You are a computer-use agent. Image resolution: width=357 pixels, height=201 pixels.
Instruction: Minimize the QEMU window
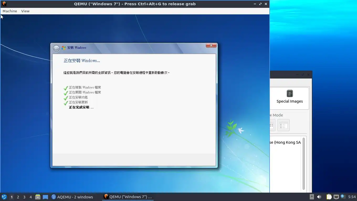(255, 4)
